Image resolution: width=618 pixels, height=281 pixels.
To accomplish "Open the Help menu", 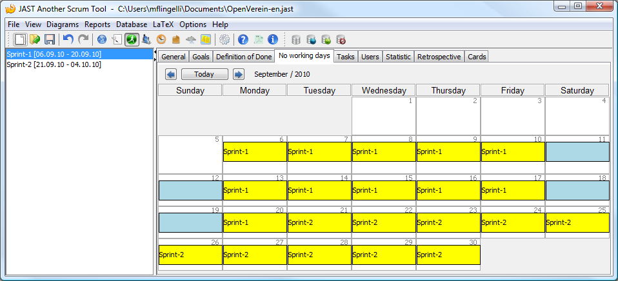I will (220, 24).
